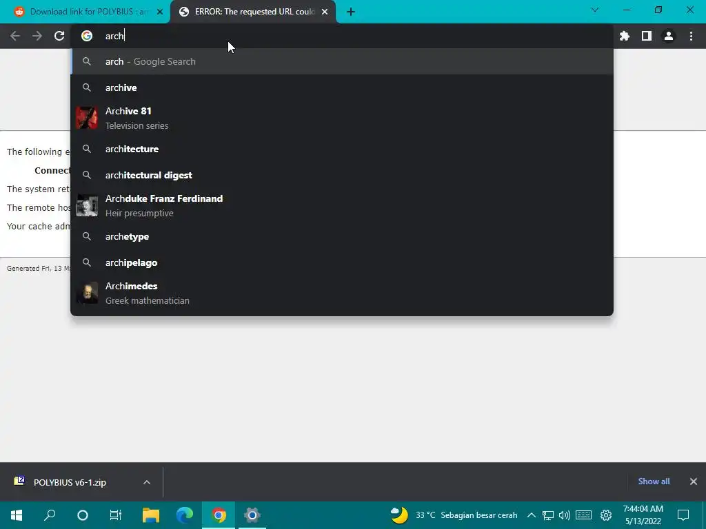Pick the 'architecture' suggestion
706x529 pixels.
(342, 149)
